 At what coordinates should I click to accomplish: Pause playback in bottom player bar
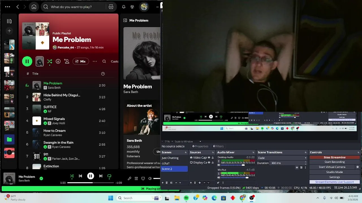(x=90, y=176)
